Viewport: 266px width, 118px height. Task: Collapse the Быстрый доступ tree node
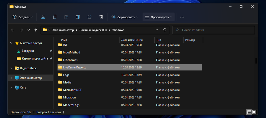[11, 43]
